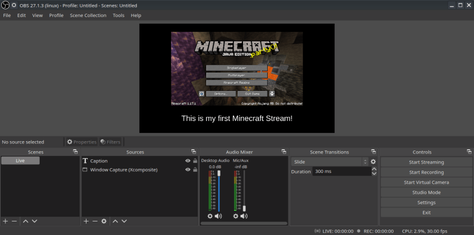Lock the Caption source

coord(195,161)
